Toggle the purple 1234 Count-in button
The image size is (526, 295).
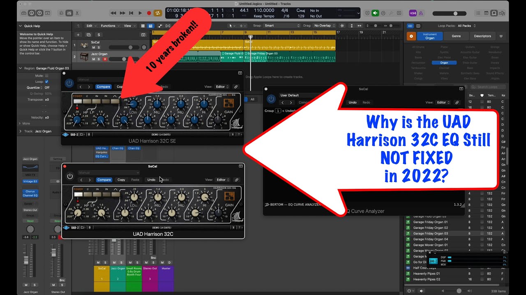coord(413,13)
